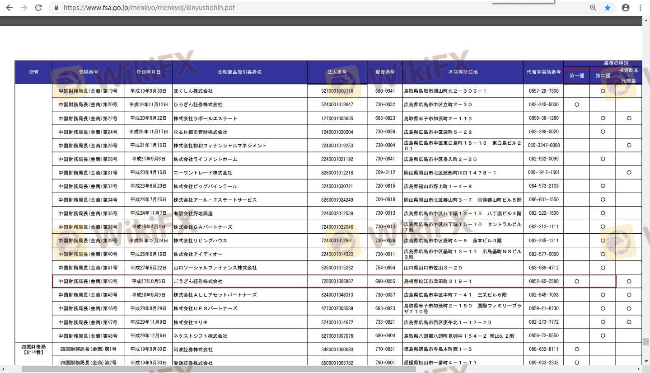The width and height of the screenshot is (650, 373).
Task: Bookmark this page with the star
Action: point(608,8)
